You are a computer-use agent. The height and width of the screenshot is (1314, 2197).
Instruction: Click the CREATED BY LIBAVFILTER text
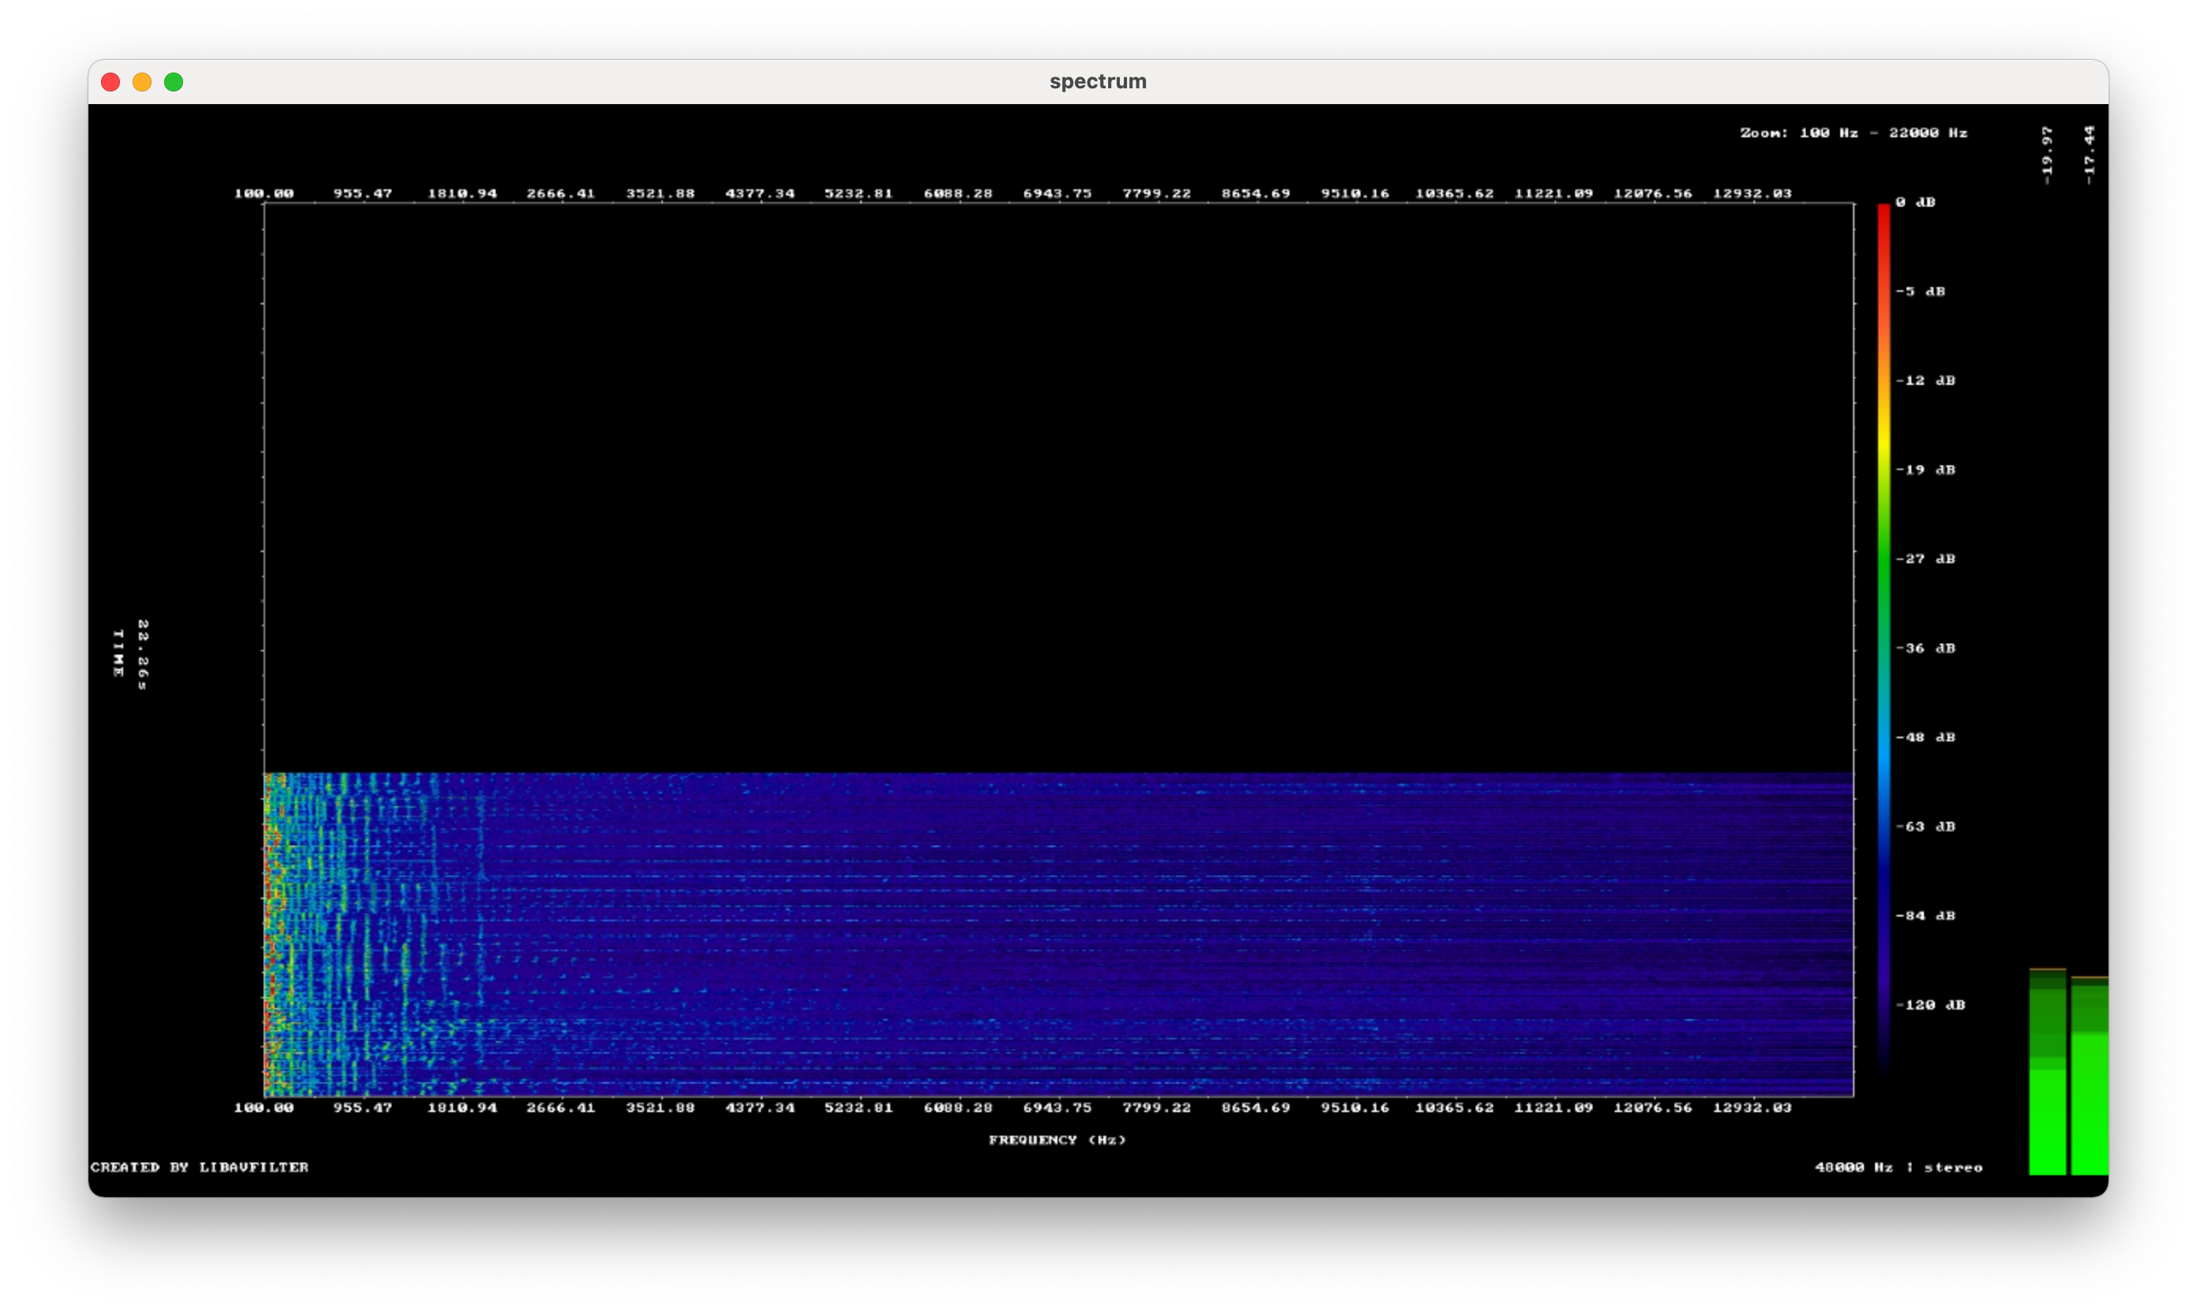pyautogui.click(x=200, y=1167)
